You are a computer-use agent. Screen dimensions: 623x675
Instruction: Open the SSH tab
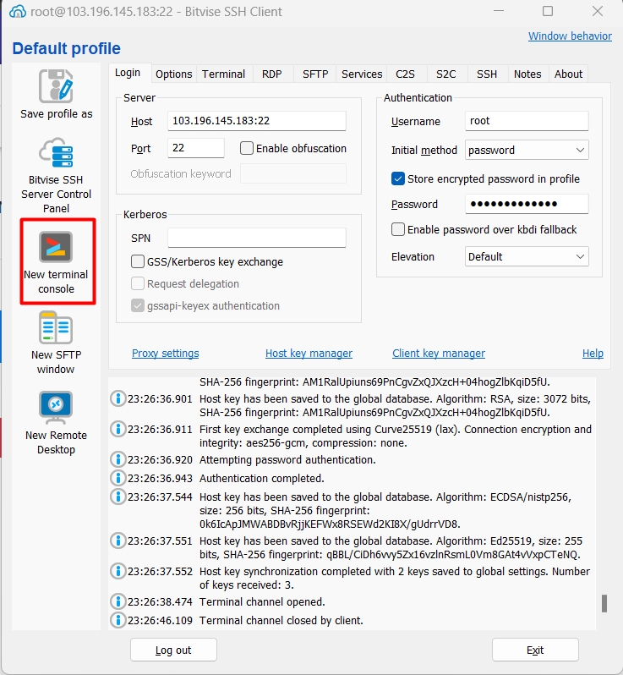[487, 74]
